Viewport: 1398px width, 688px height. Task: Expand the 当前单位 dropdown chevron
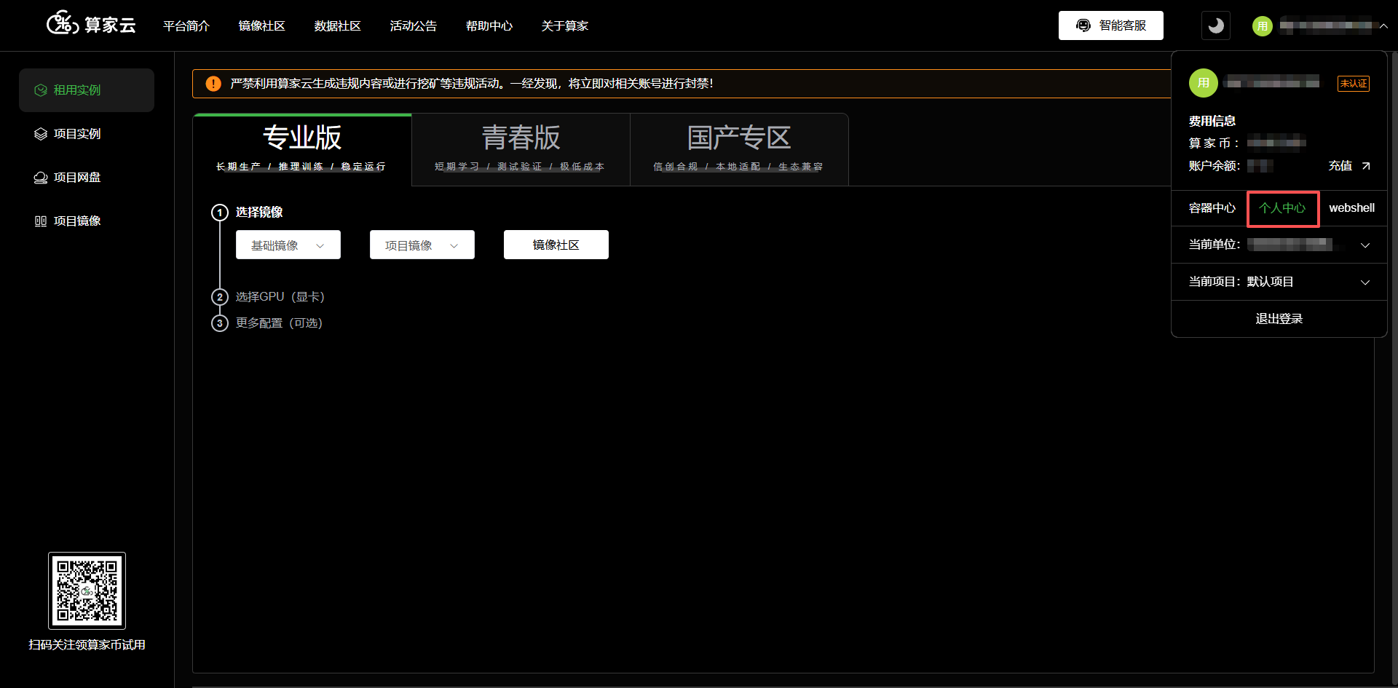tap(1365, 245)
